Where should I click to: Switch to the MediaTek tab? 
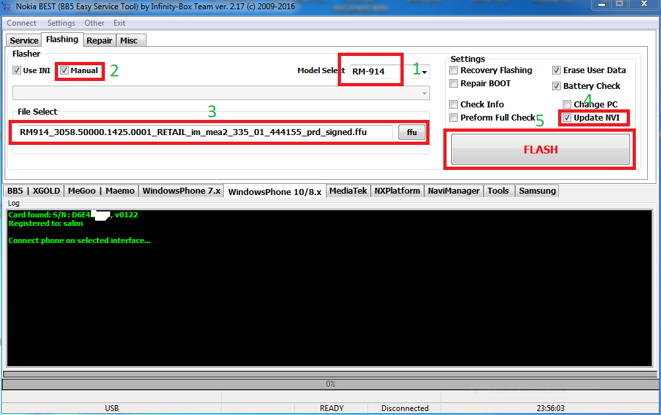click(x=348, y=190)
